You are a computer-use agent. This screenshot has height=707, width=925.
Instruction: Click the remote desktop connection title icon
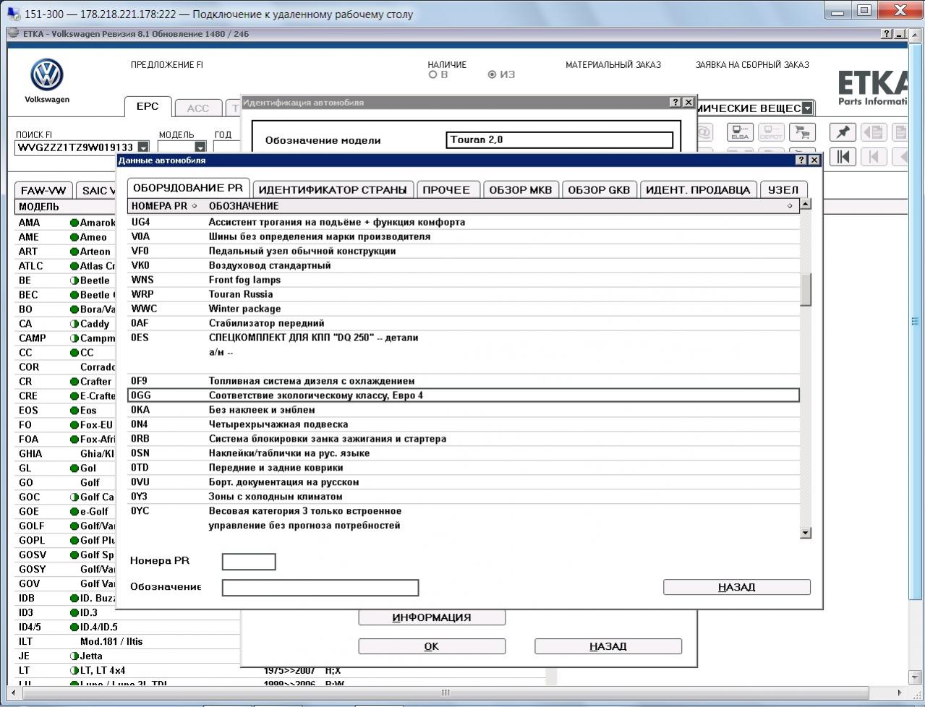pos(14,14)
